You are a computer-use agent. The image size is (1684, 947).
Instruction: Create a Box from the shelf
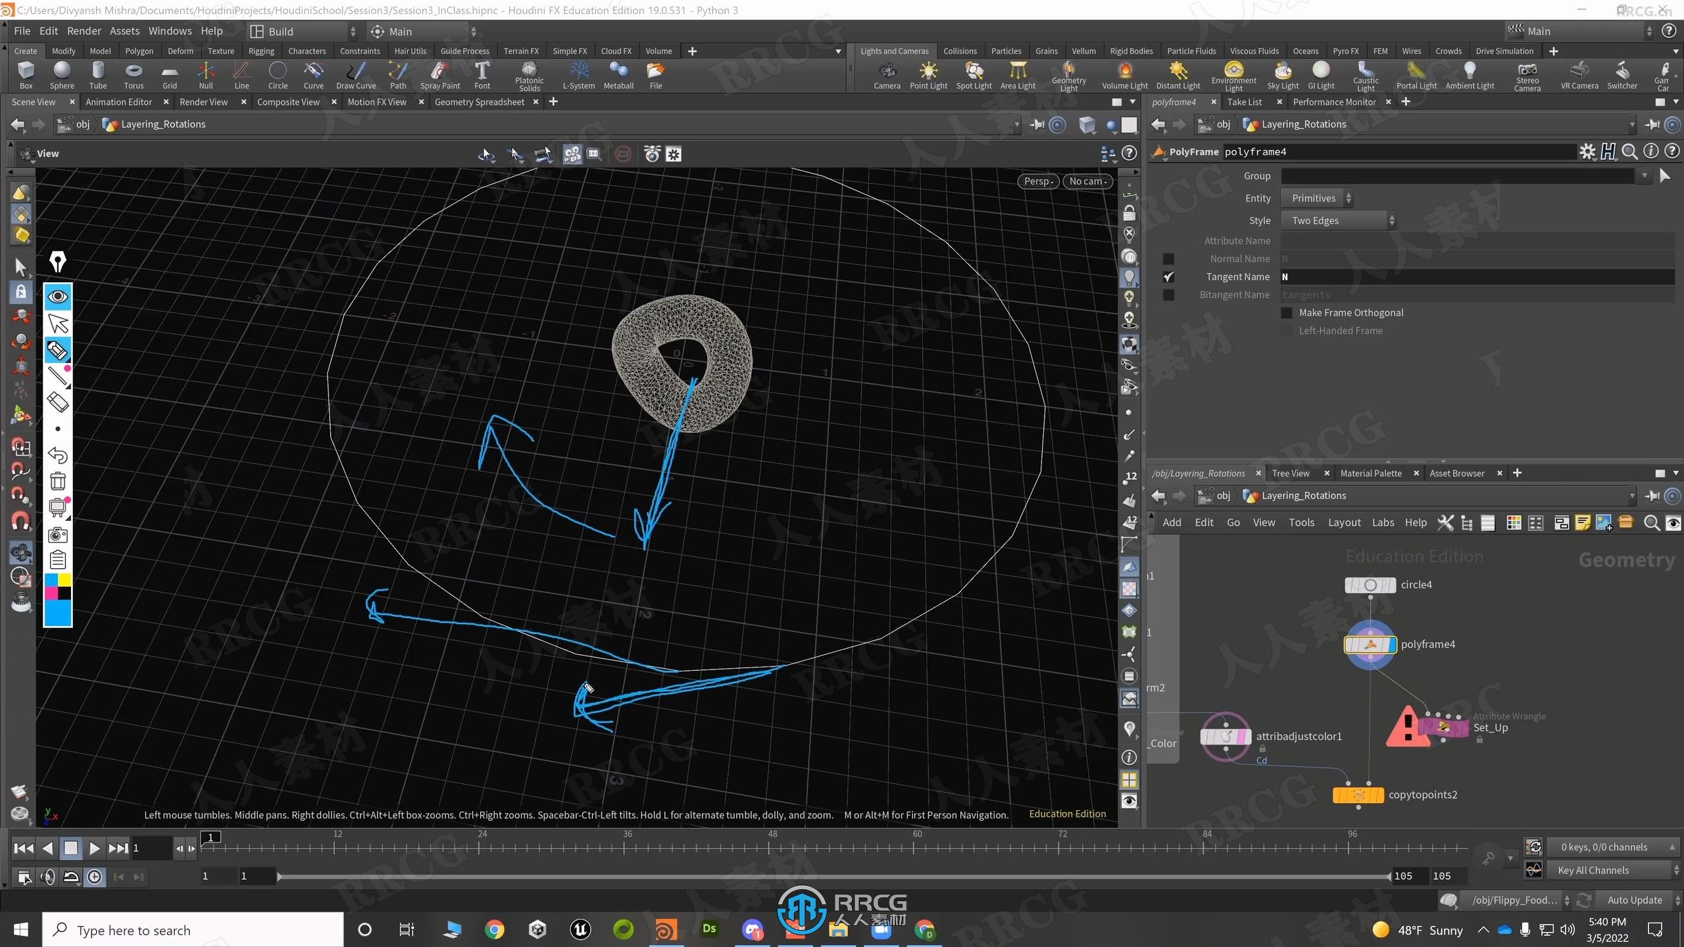click(x=26, y=75)
